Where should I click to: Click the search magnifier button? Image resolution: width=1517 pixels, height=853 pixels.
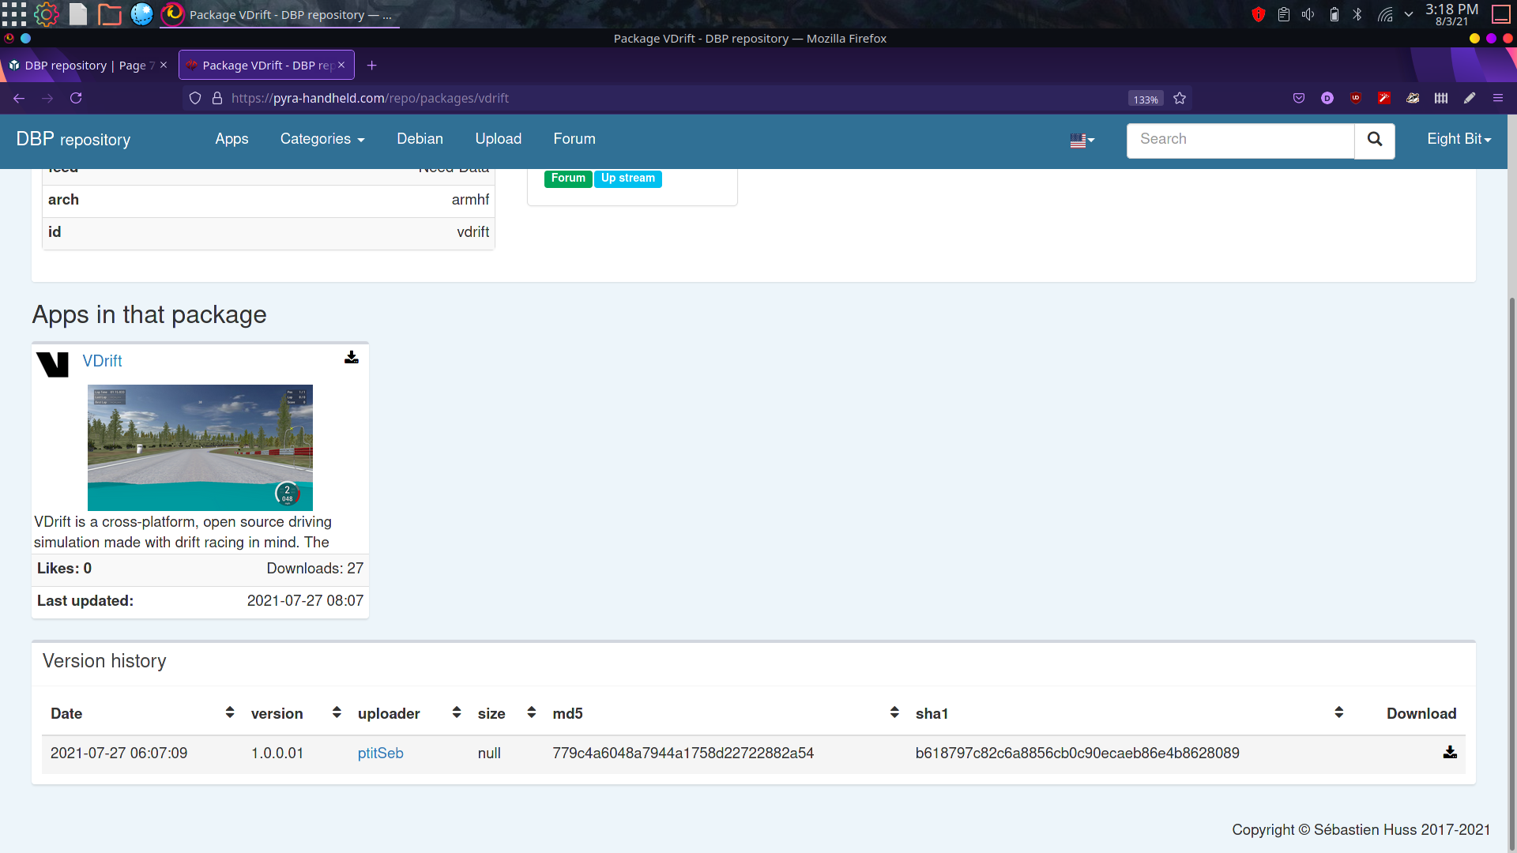click(1374, 140)
